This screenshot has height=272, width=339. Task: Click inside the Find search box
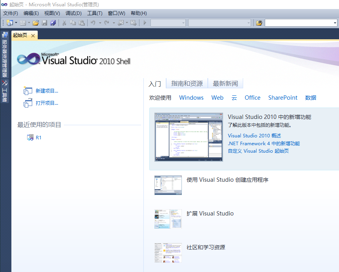(299, 23)
